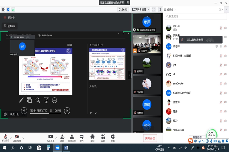Image resolution: width=229 pixels, height=152 pixels.
Task: Open the 应用 apps icon
Action: (x=103, y=138)
